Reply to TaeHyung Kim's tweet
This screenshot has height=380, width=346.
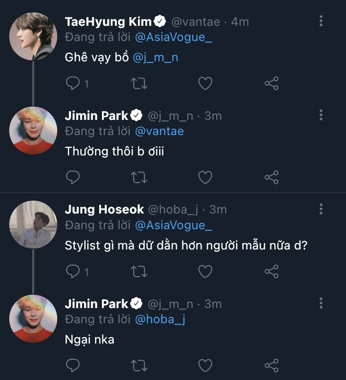pyautogui.click(x=73, y=83)
